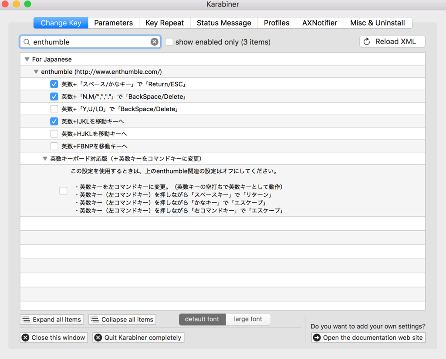The width and height of the screenshot is (446, 359).
Task: Open the Misc & Uninstall tab
Action: 377,23
